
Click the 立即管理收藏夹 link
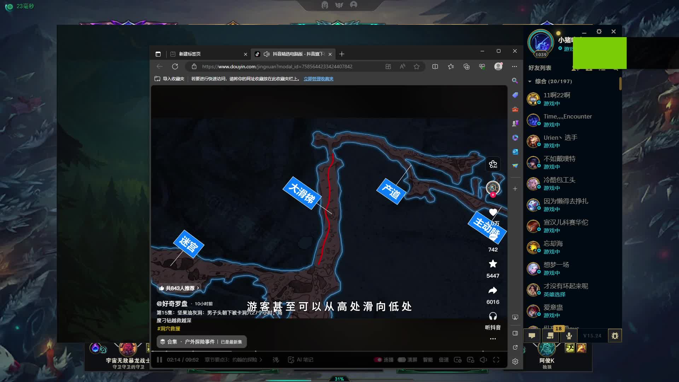pos(318,79)
